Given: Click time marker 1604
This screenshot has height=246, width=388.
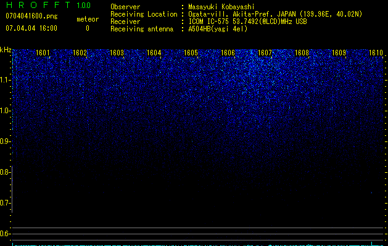Looking at the screenshot, I should (x=154, y=52).
